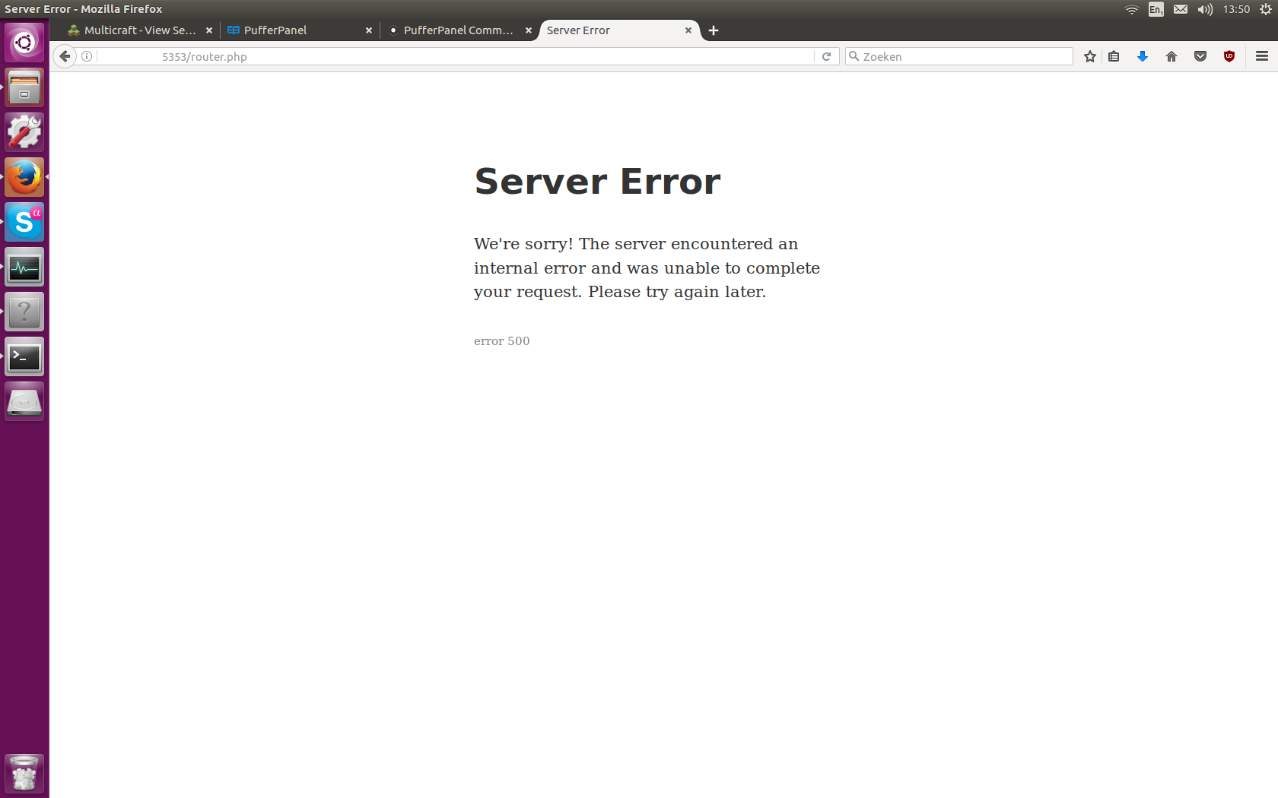The image size is (1278, 798).
Task: Open a new tab with plus button
Action: [714, 30]
